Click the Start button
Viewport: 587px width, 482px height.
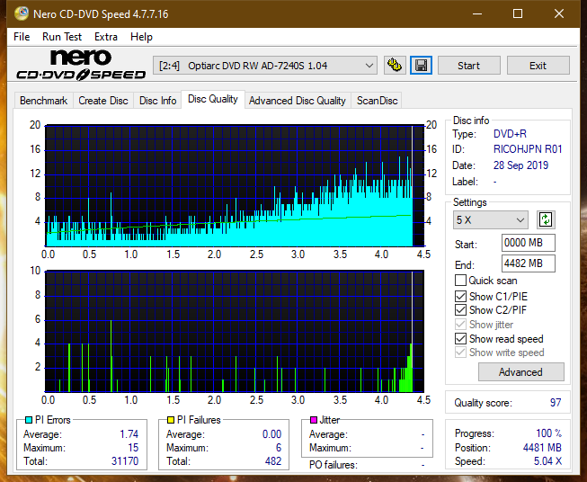click(x=468, y=66)
